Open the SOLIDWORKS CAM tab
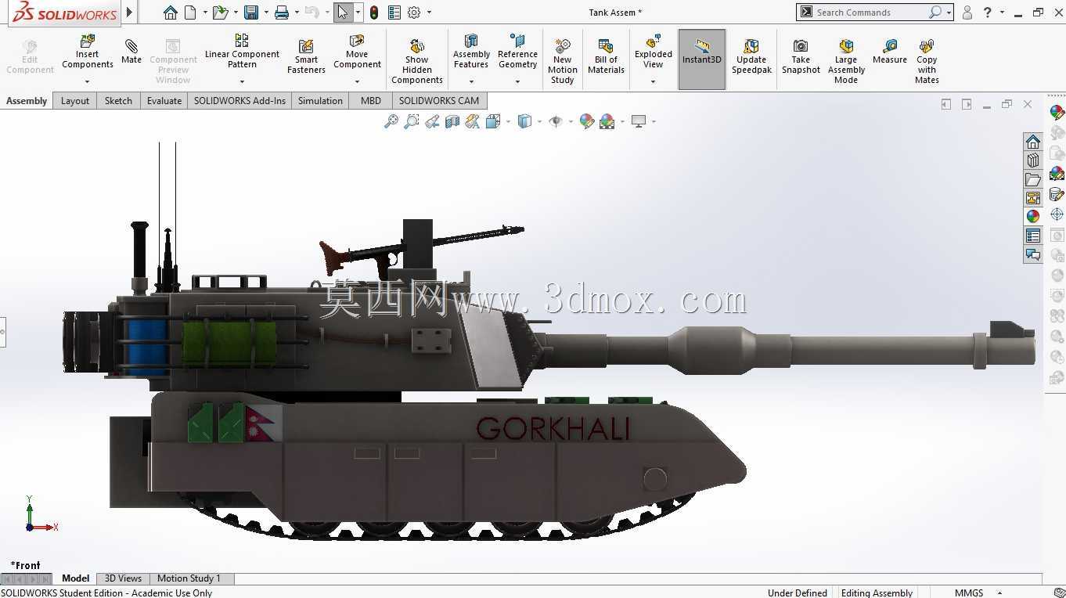Image resolution: width=1066 pixels, height=598 pixels. tap(439, 100)
